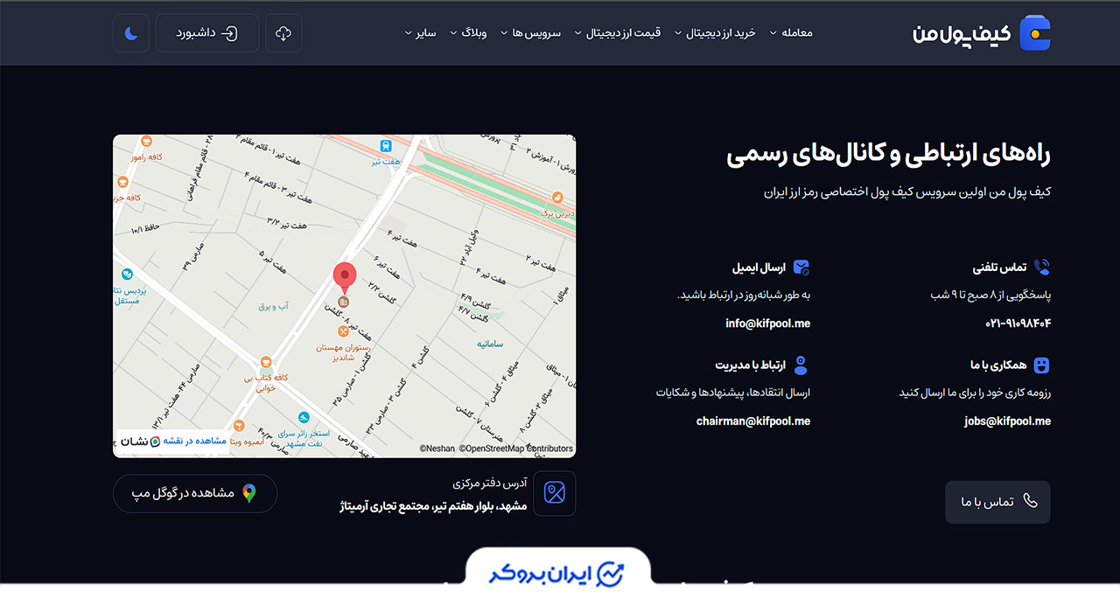This screenshot has height=605, width=1120.
Task: Click the phone handset icon in تماس با ما
Action: 1030,501
